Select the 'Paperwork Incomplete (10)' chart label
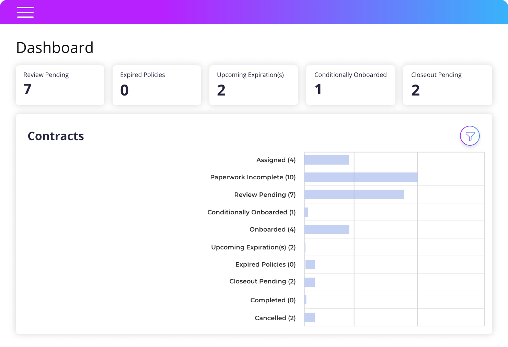Screen dimensions: 508x347 pyautogui.click(x=253, y=177)
